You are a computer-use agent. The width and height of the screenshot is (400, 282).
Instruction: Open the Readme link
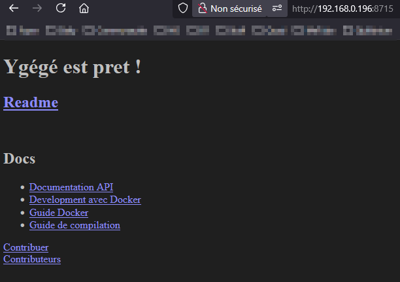click(31, 103)
